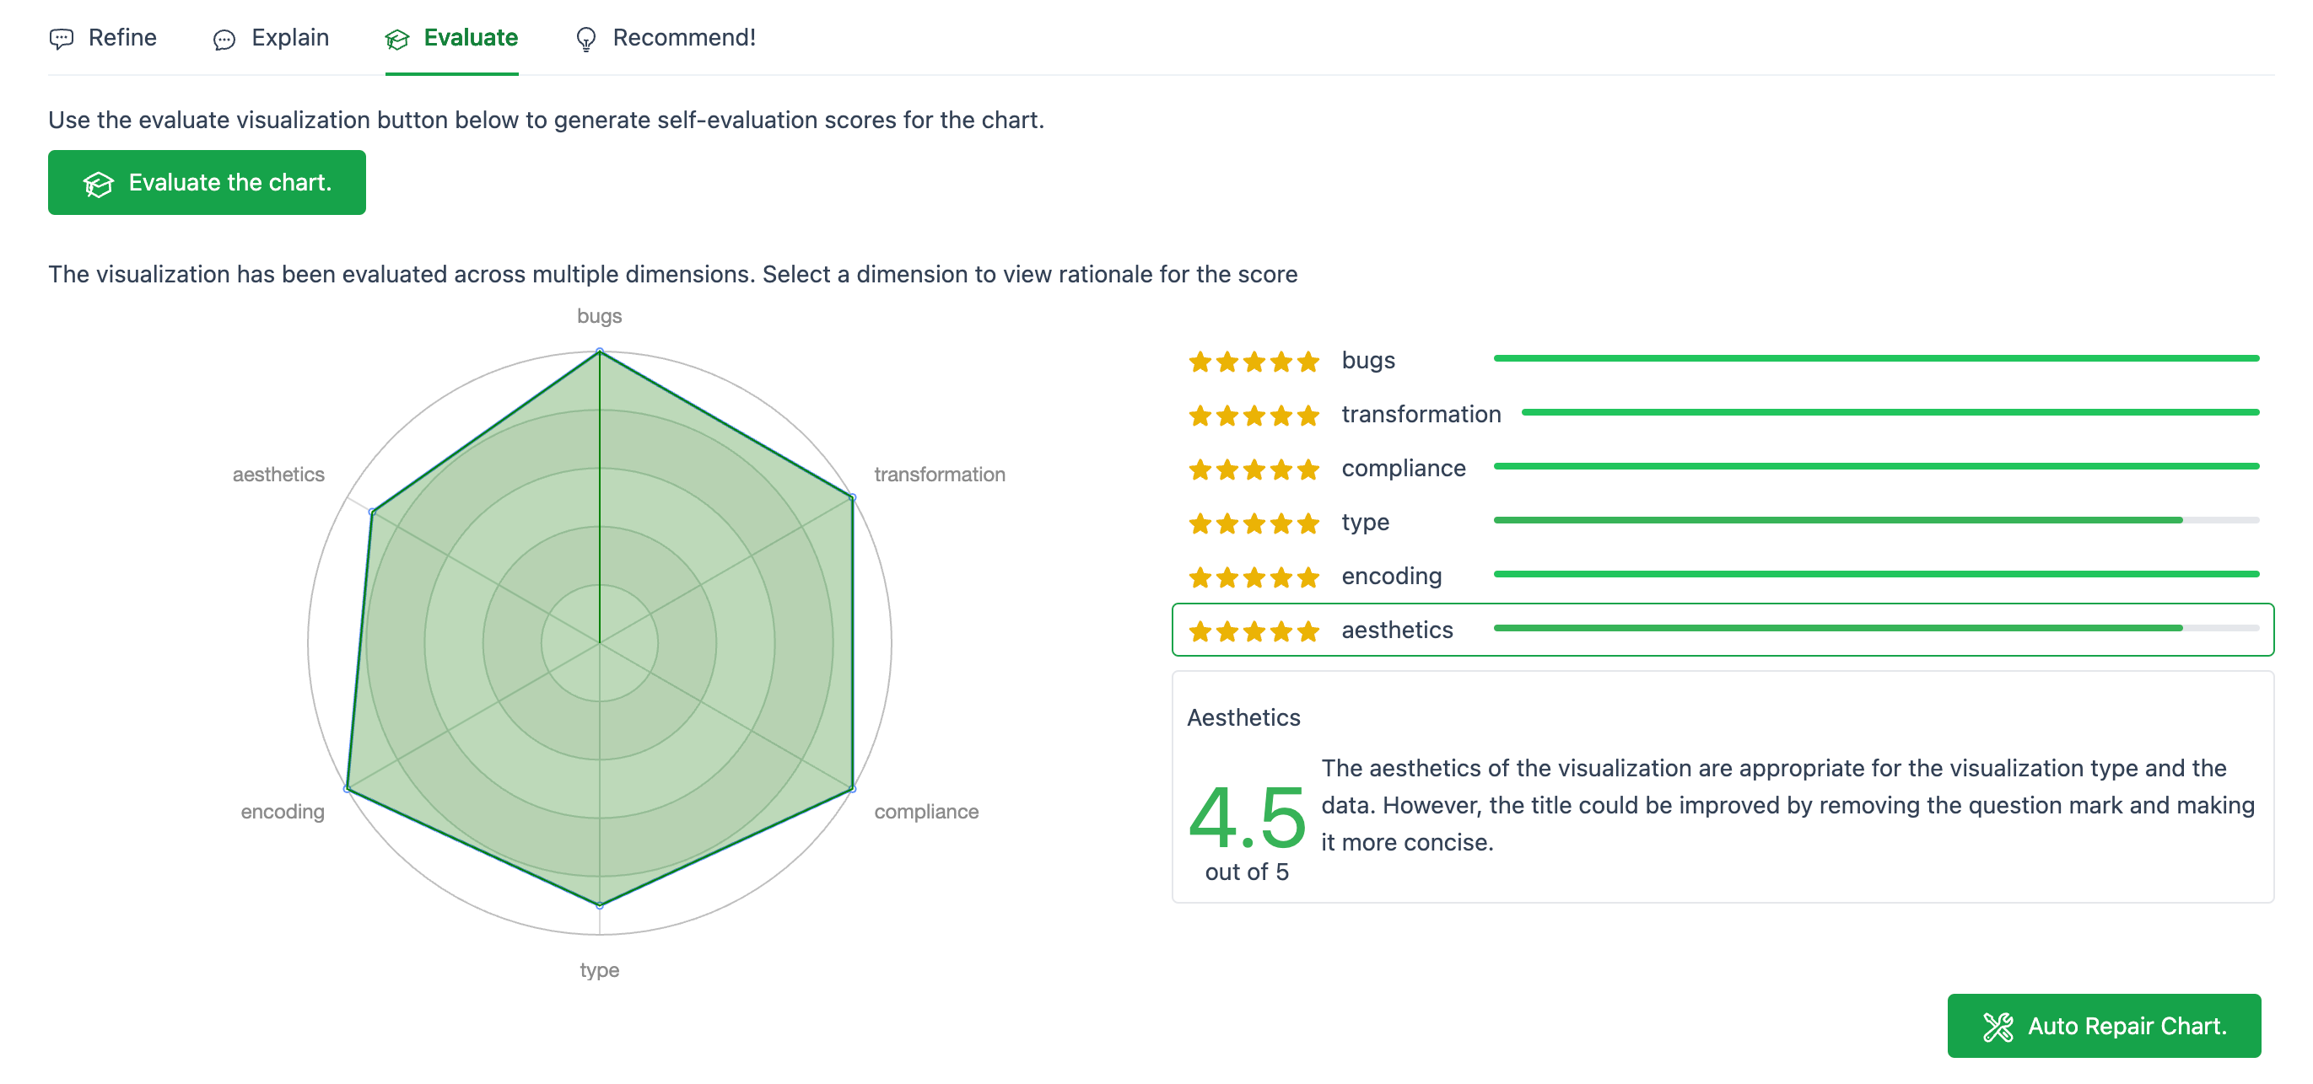Image resolution: width=2313 pixels, height=1084 pixels.
Task: Click the Refine speech bubble icon
Action: tap(61, 39)
